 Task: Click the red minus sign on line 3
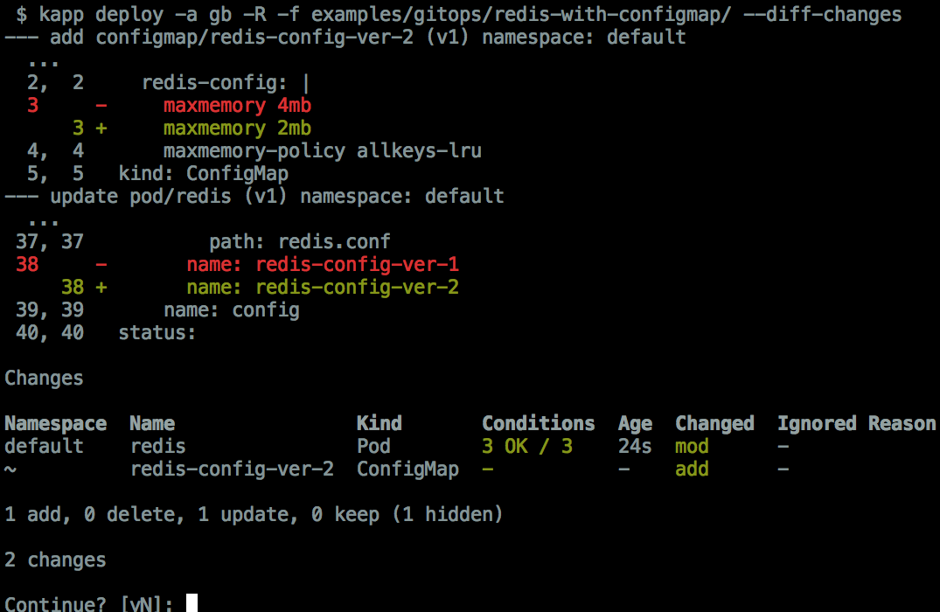(101, 106)
